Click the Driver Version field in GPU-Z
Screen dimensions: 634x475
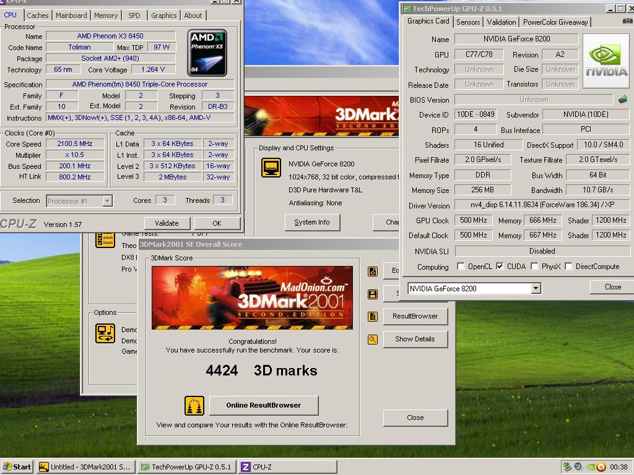point(542,205)
